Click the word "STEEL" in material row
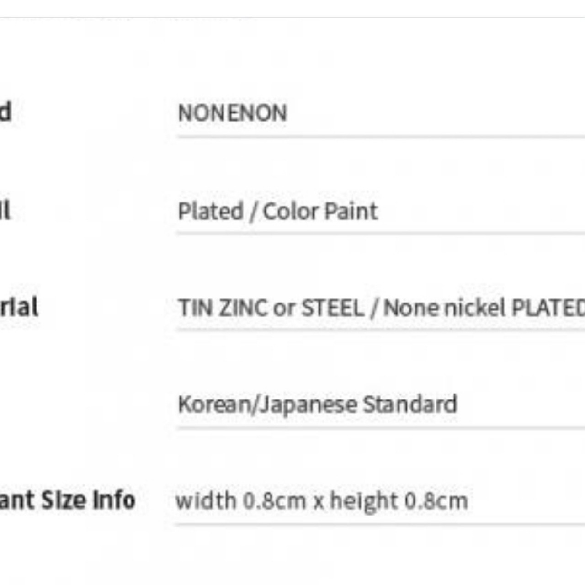Image resolution: width=585 pixels, height=585 pixels. click(x=333, y=308)
